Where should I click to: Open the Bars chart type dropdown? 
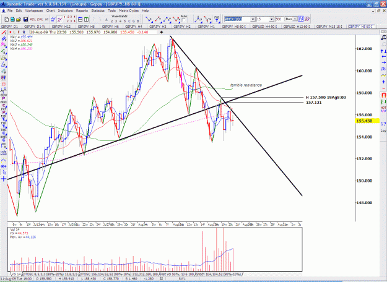click(295, 19)
